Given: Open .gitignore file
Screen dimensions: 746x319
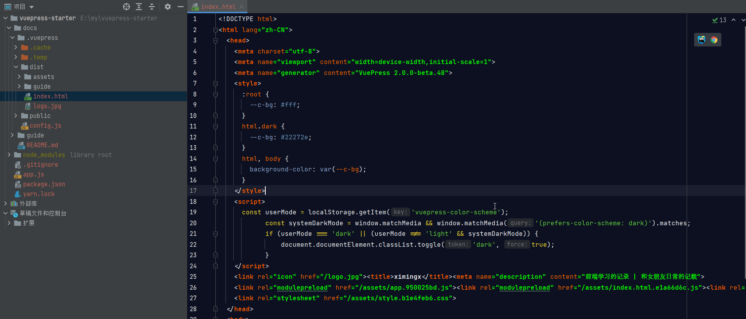Looking at the screenshot, I should point(41,164).
